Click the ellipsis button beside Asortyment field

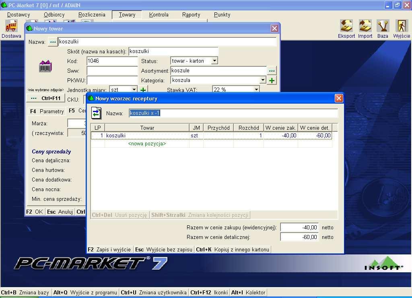point(272,71)
